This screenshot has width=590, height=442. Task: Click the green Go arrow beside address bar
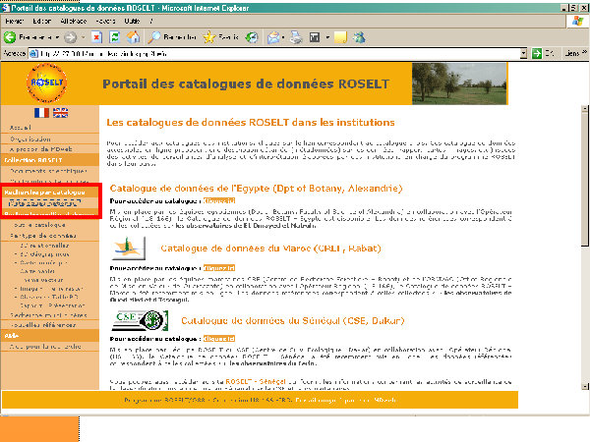click(x=537, y=54)
